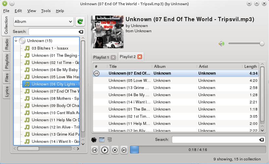
Task: Click music note icon of 03 Bitches 1
Action: tap(27, 48)
